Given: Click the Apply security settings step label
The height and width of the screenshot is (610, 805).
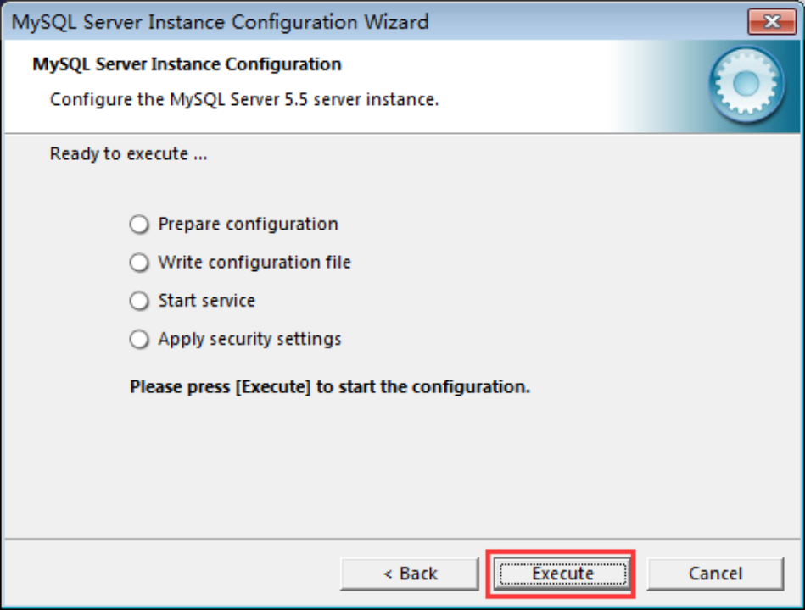Looking at the screenshot, I should click(249, 339).
